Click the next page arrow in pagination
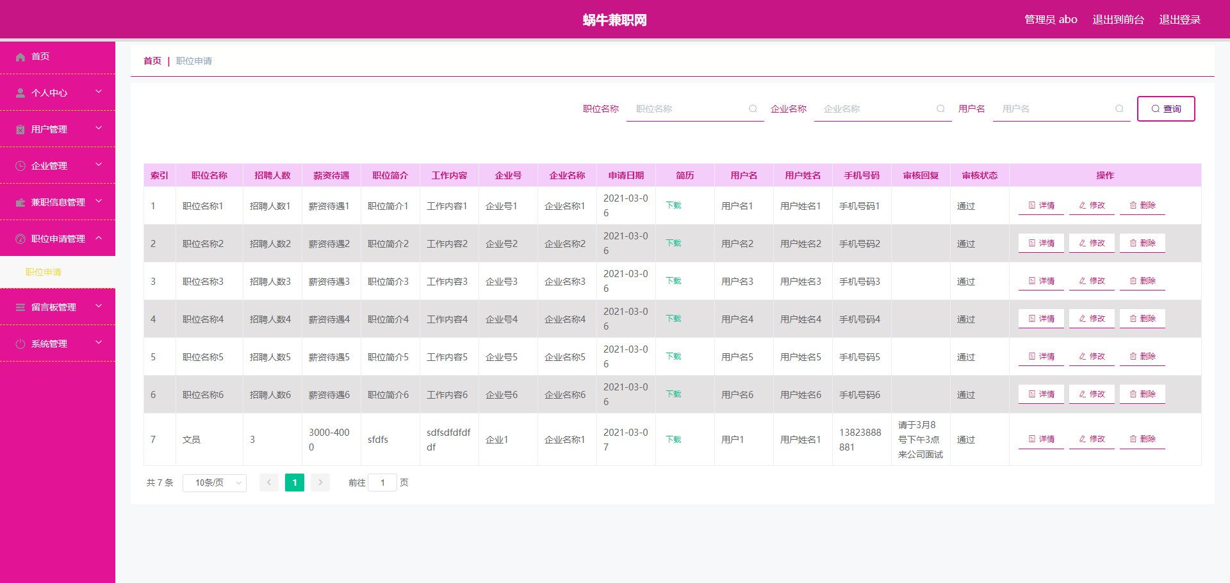The image size is (1230, 583). point(320,483)
